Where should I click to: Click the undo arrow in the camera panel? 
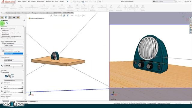coord(7,23)
